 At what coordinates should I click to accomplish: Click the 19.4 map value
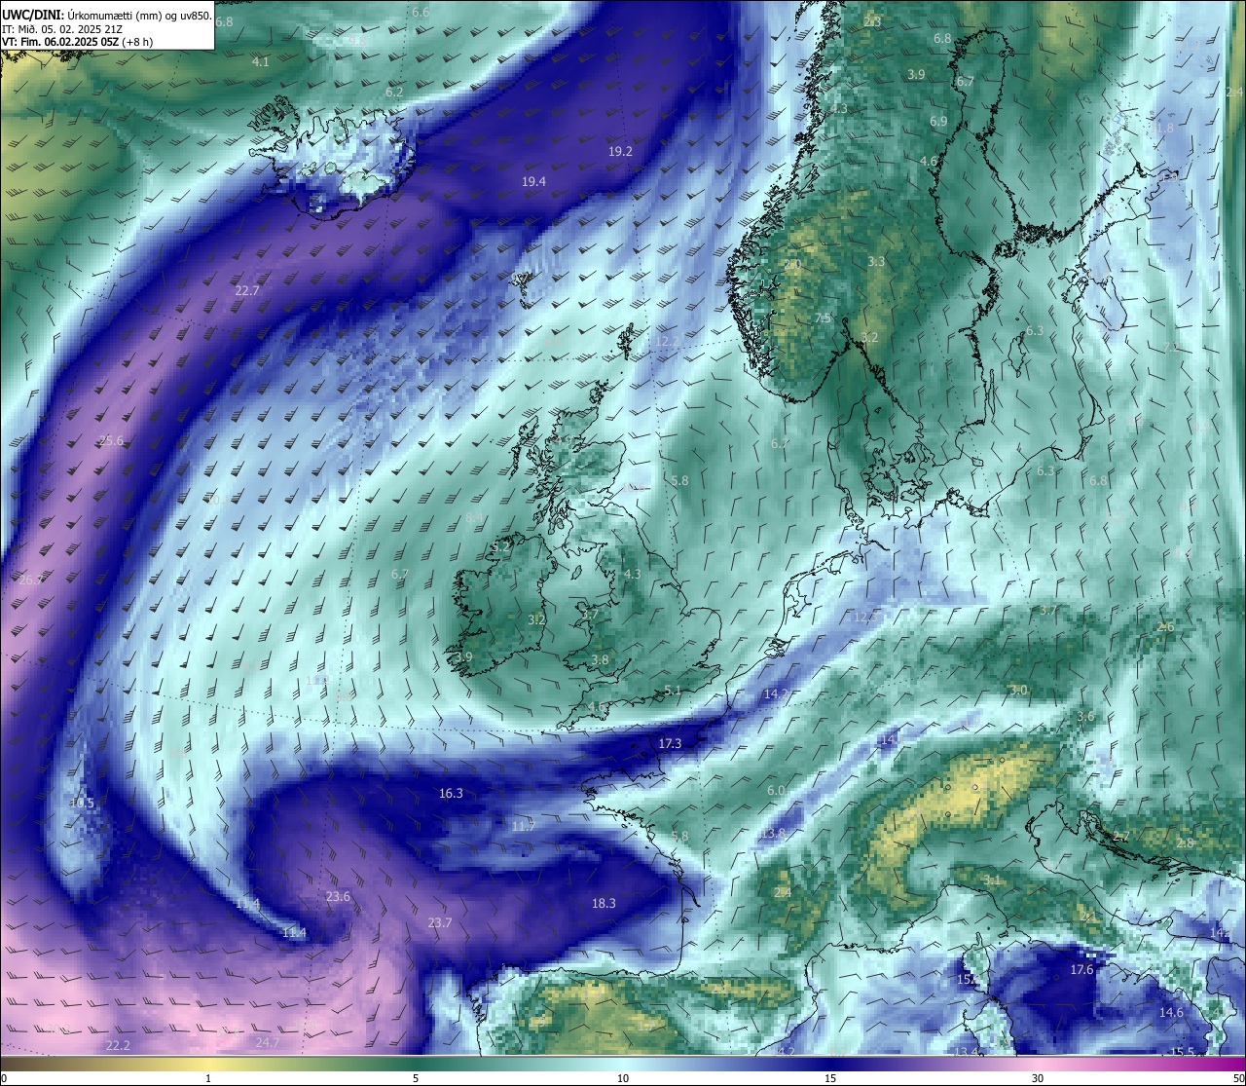click(533, 181)
